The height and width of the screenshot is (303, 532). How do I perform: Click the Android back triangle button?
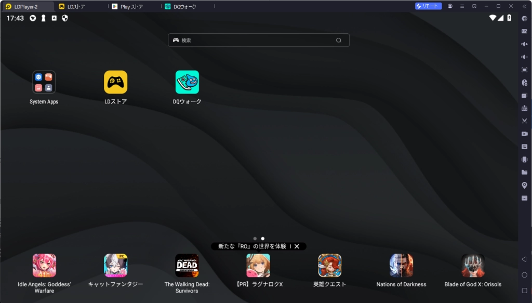524,259
